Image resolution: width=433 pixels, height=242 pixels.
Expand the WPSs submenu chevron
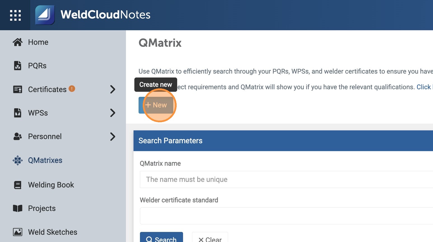click(113, 113)
